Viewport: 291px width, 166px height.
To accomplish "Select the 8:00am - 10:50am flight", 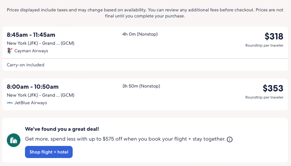I will click(33, 87).
